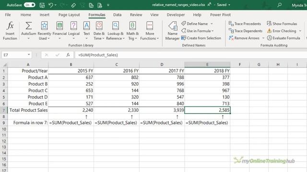Click the cell 'Formula in row 7:'

tap(28, 123)
